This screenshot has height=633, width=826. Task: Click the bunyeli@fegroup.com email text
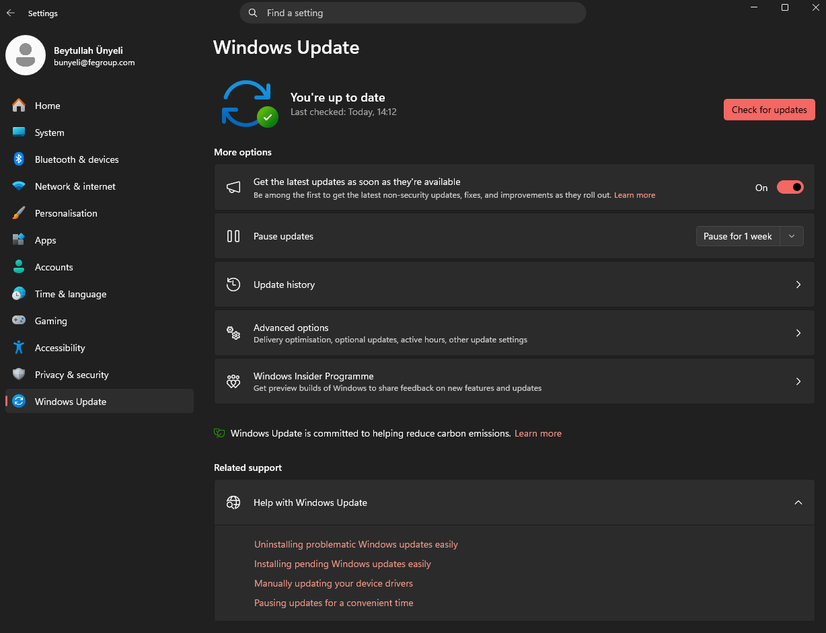(94, 63)
